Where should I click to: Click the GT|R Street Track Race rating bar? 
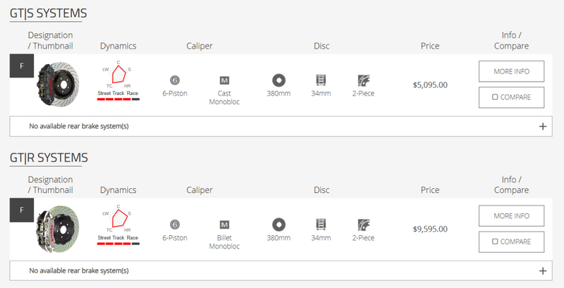pos(118,242)
